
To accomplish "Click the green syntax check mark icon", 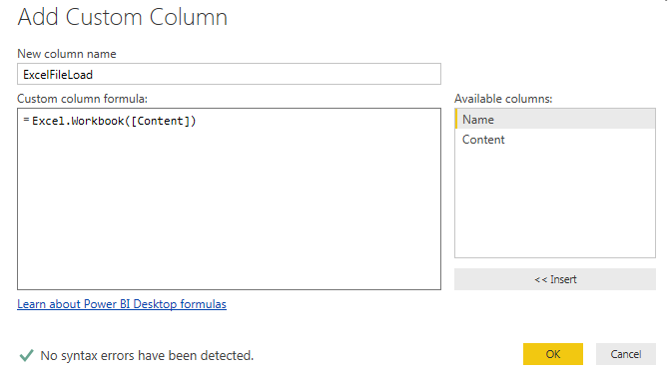I will [x=26, y=355].
